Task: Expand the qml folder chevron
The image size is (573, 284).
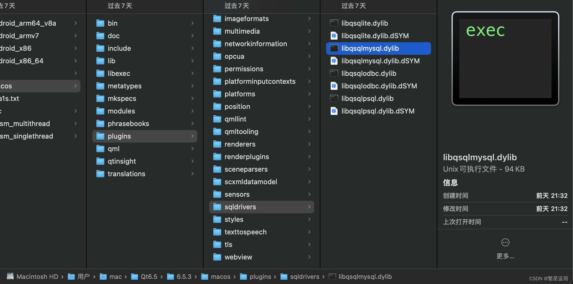Action: (193, 149)
